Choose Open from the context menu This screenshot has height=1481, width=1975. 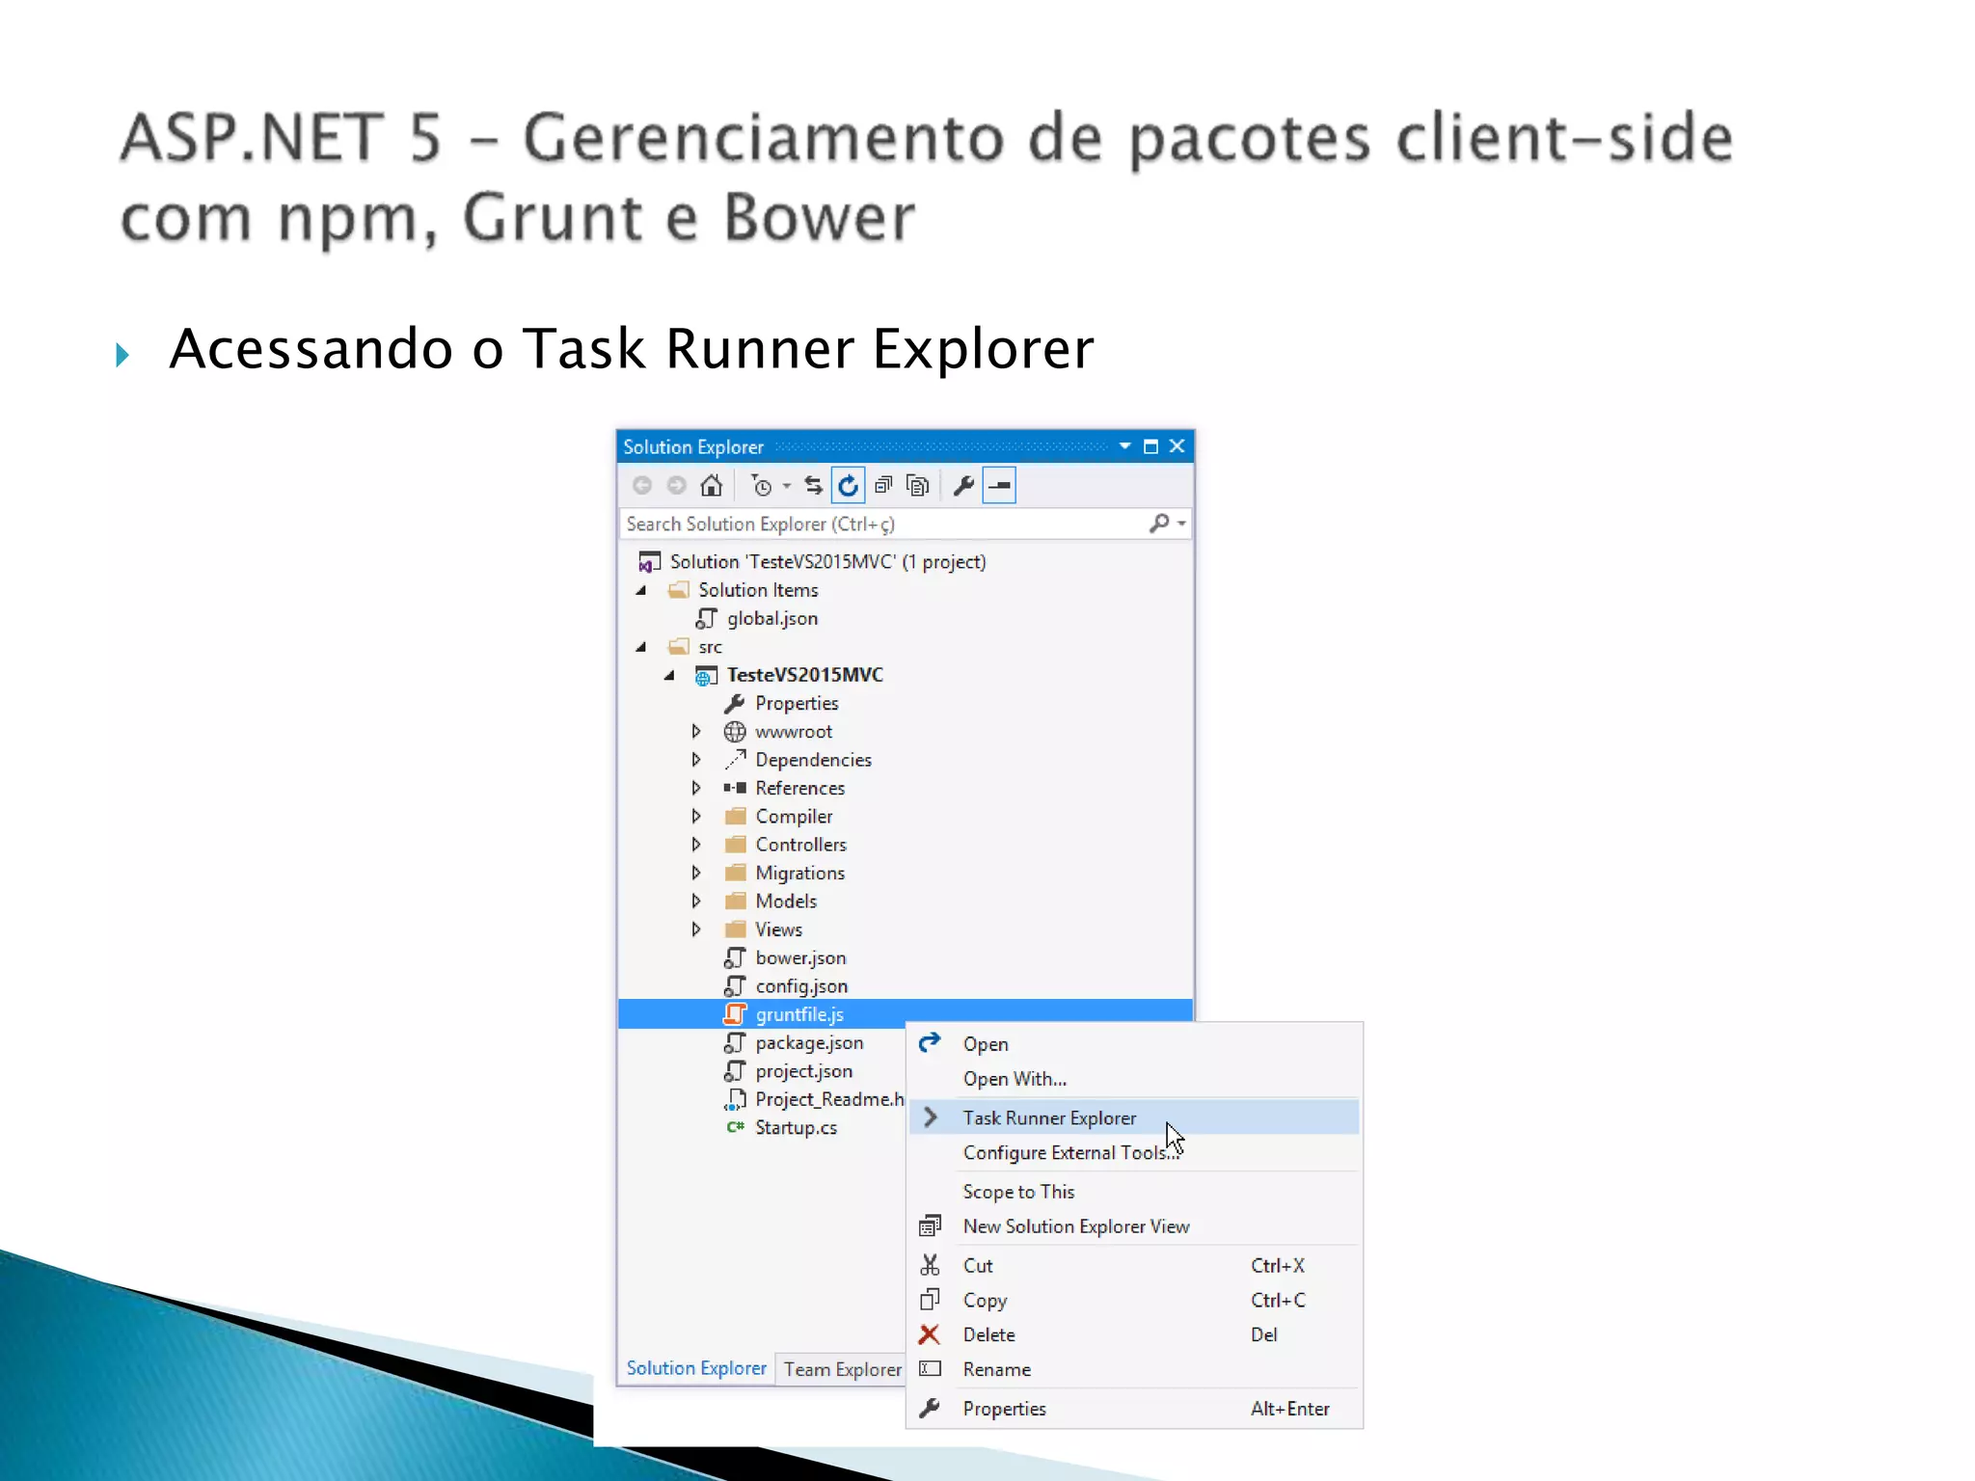pos(1134,1044)
